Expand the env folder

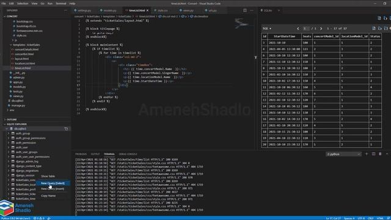click(x=12, y=110)
